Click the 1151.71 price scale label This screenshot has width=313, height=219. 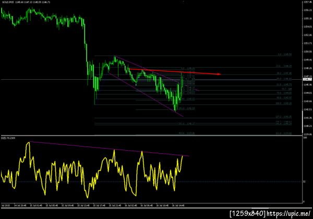point(308,43)
